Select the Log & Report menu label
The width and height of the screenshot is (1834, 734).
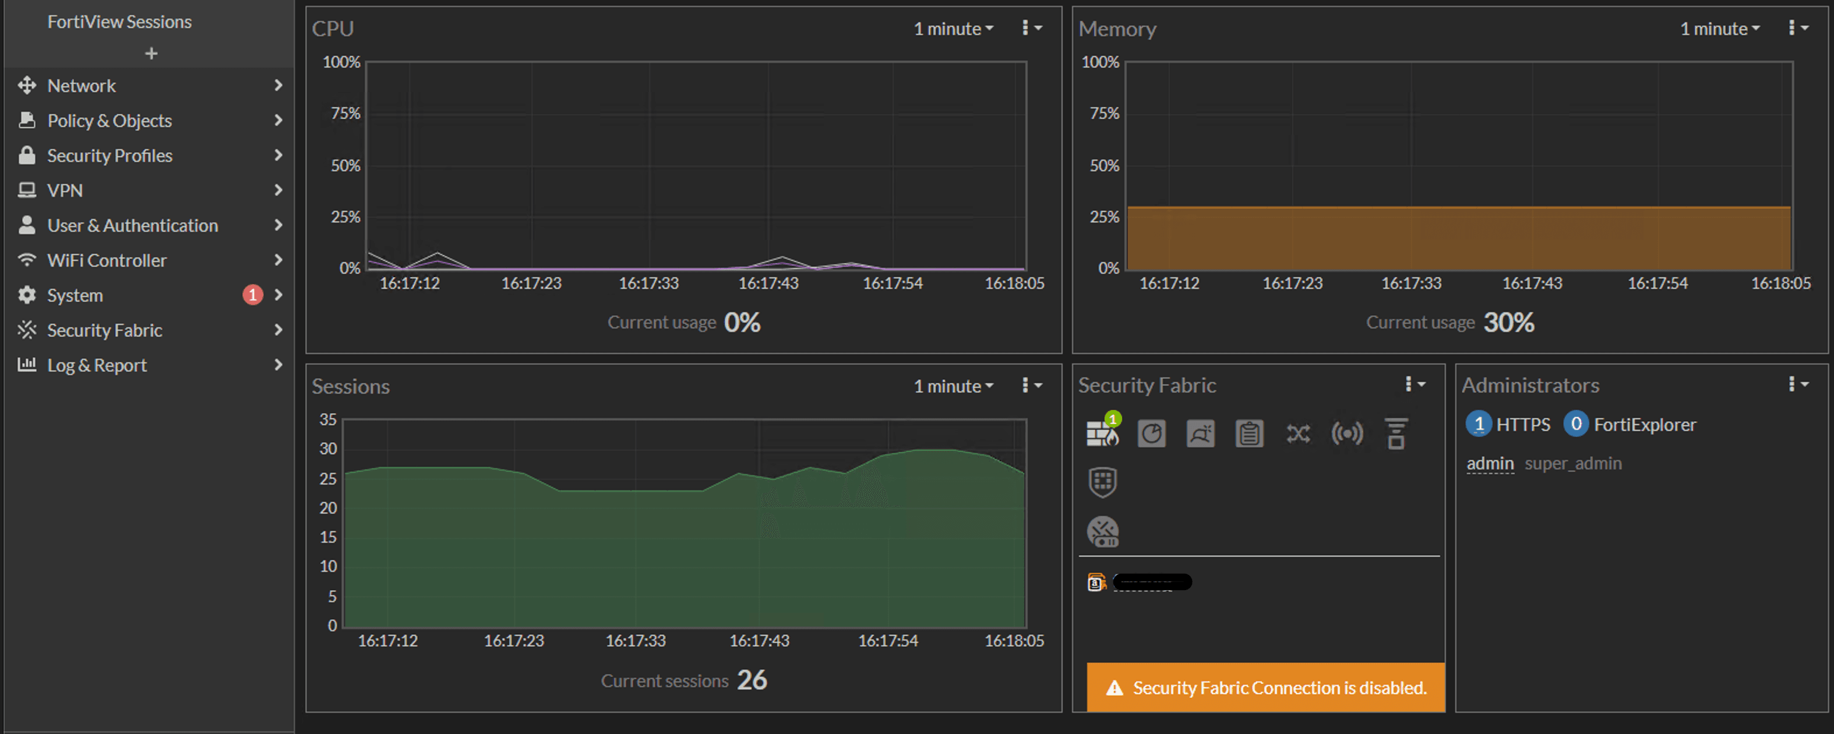pos(97,365)
